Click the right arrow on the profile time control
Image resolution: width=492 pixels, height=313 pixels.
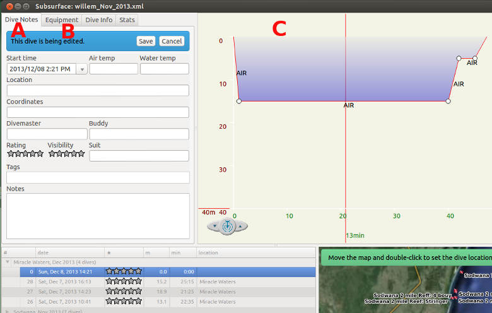(x=241, y=226)
